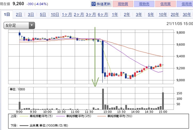
Task: Open the 5分足 candle interval dropdown
Action: tap(19, 25)
